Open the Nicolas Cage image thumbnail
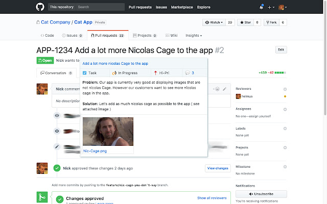Viewport: 327px width, 204px height. point(107,132)
